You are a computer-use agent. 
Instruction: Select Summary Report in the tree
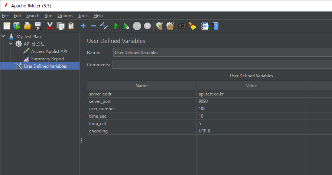pyautogui.click(x=48, y=59)
